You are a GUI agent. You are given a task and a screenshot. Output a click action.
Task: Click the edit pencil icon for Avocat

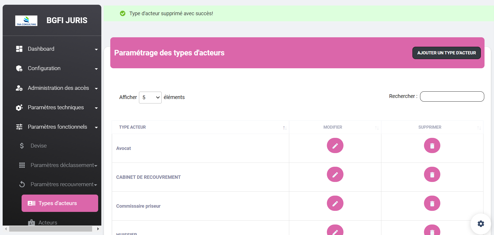tap(335, 145)
